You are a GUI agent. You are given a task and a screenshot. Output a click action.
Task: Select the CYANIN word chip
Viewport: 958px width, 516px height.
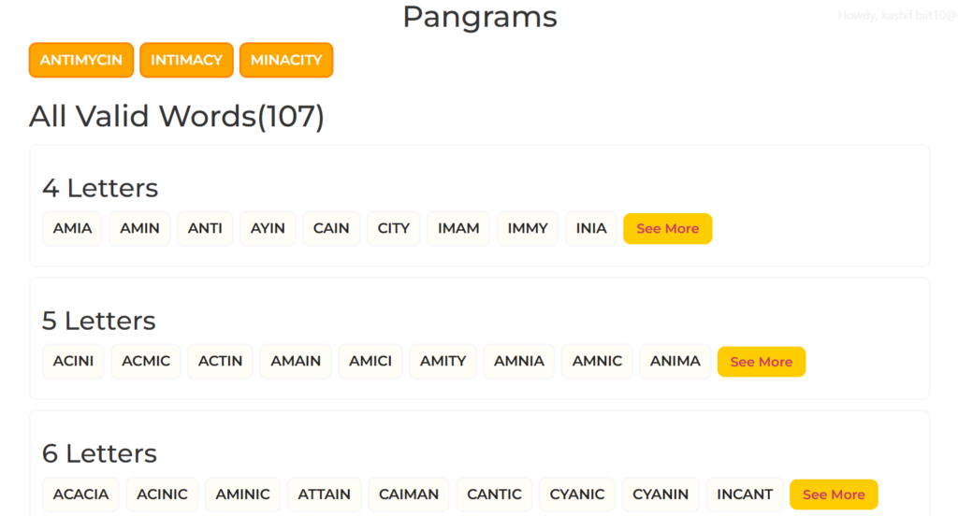point(660,494)
